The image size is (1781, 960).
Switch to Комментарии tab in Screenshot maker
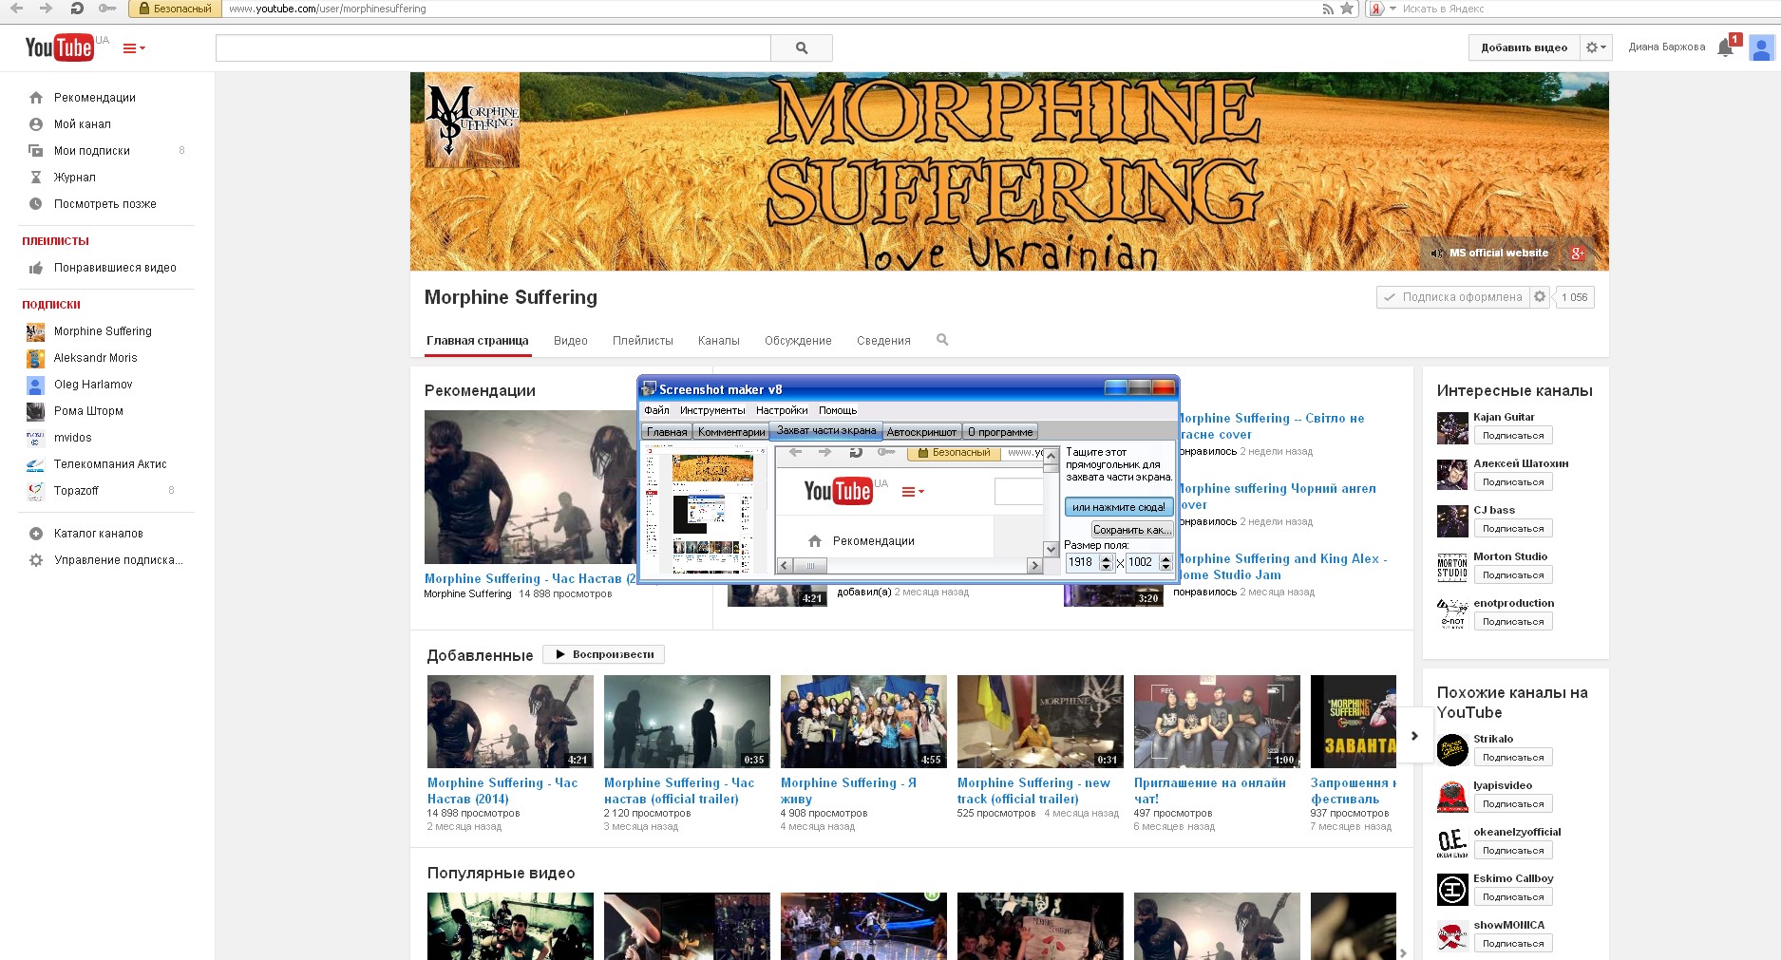(730, 432)
